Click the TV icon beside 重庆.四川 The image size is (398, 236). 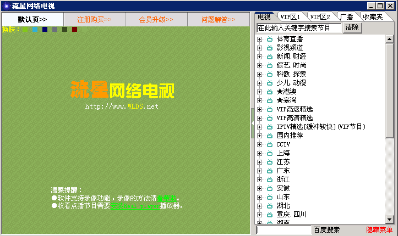point(270,215)
